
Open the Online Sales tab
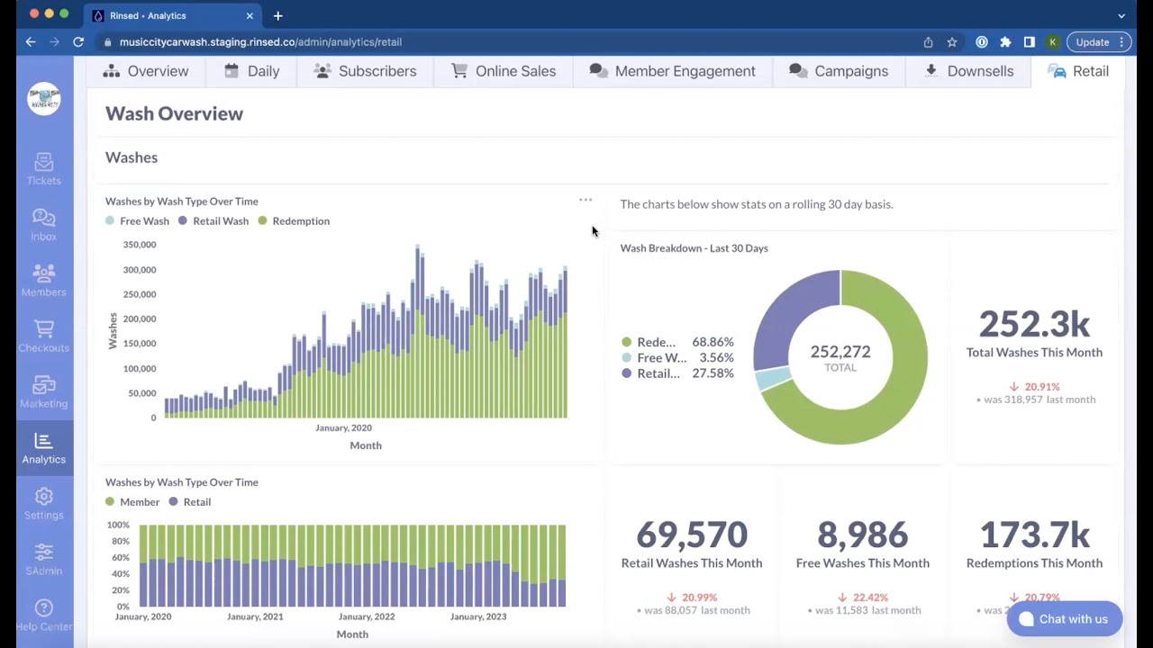[x=504, y=71]
